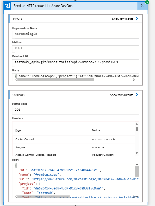Viewport: 155px width, 206px height.
Task: Click the INPUTS section heading
Action: [17, 19]
